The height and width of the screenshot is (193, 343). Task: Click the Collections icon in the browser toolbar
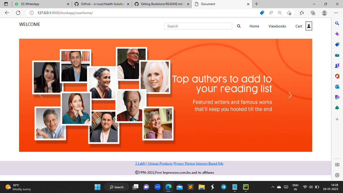[x=313, y=13]
